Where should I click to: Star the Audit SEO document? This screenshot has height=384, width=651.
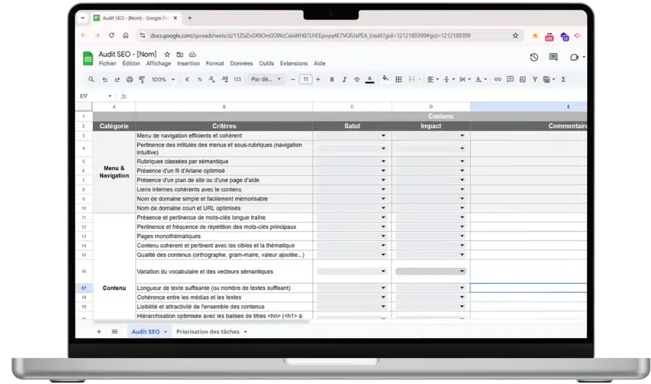pos(167,54)
